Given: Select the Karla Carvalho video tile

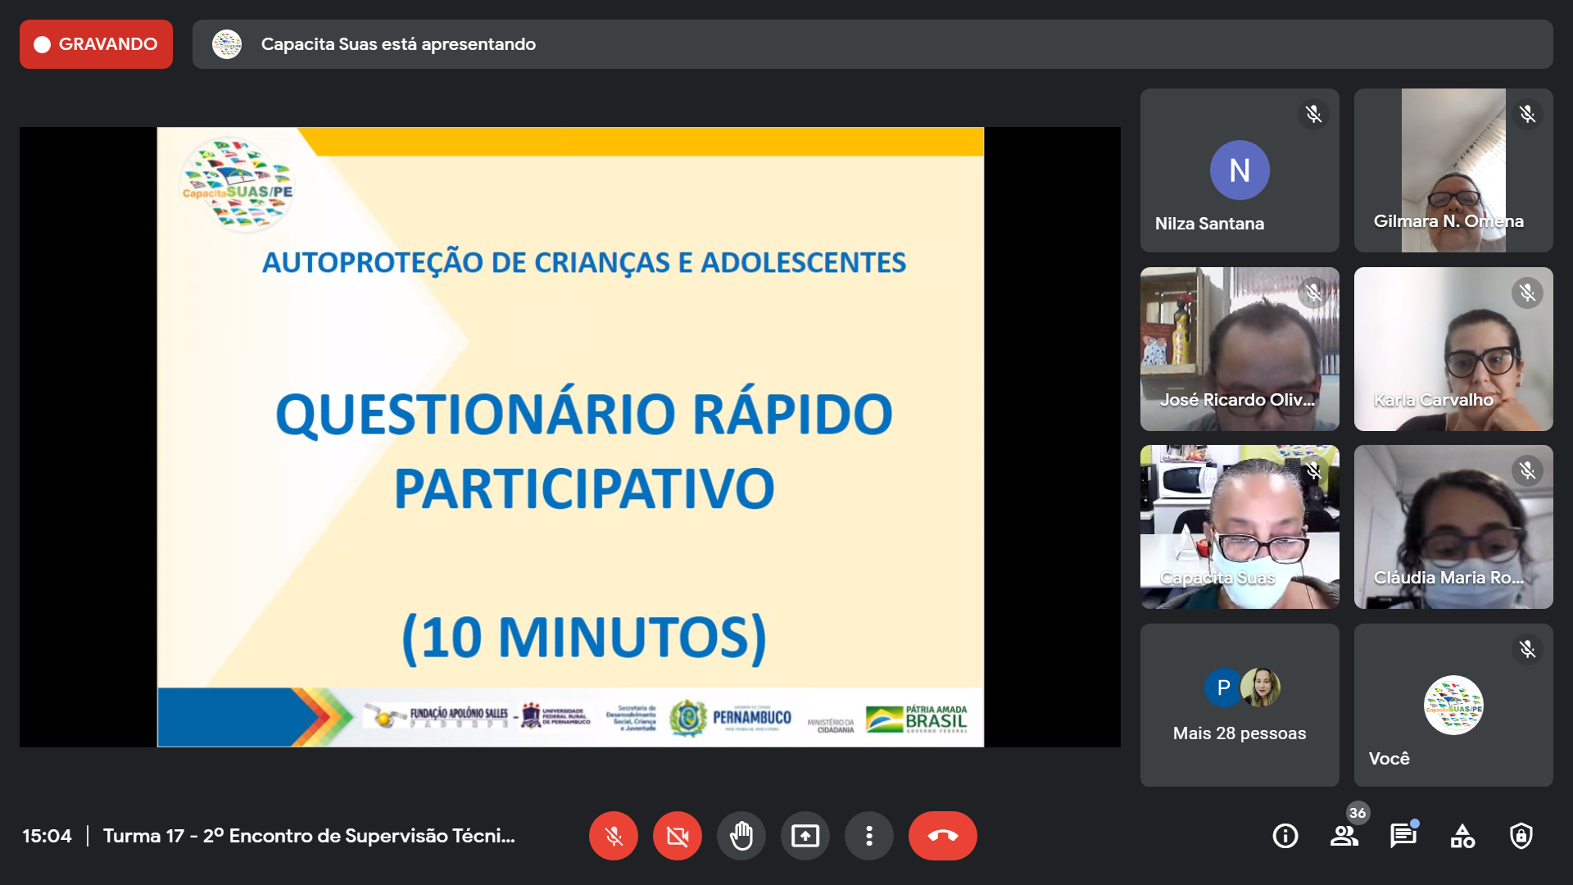Looking at the screenshot, I should tap(1453, 349).
